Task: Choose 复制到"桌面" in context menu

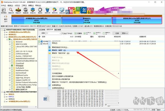Action: 59,50
